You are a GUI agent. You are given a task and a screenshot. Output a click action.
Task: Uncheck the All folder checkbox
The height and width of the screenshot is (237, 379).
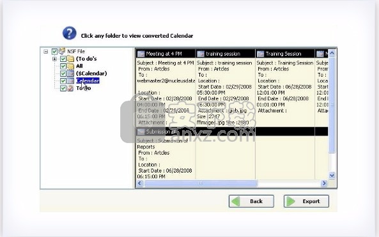click(63, 66)
